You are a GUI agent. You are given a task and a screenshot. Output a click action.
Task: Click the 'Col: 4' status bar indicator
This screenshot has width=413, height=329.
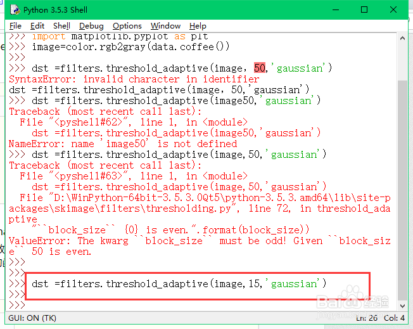[x=394, y=318]
